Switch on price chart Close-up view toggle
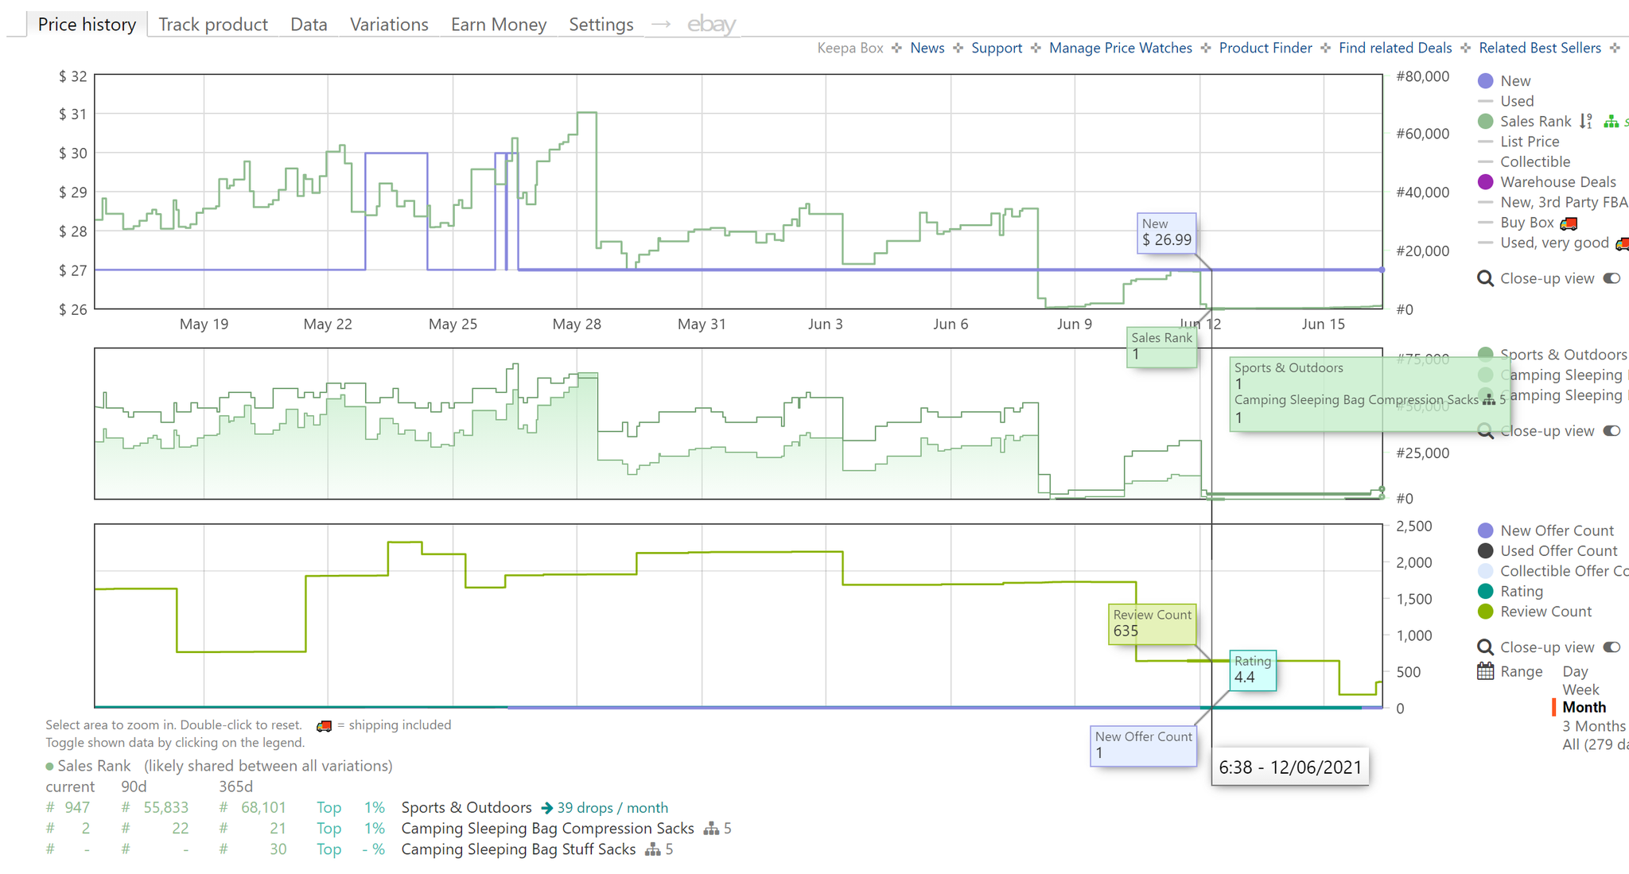 1612,278
